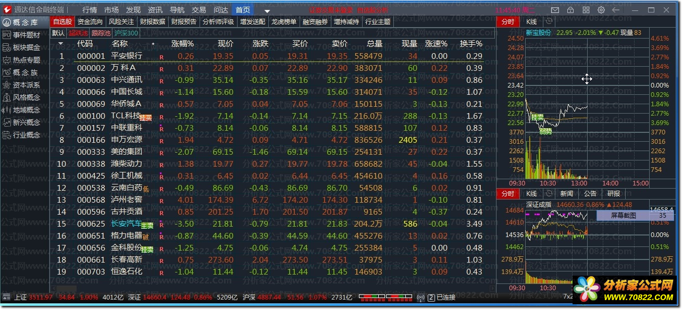683x310 pixels.
Task: Expand the dropdown triangle next to 首页
Action: [x=267, y=11]
